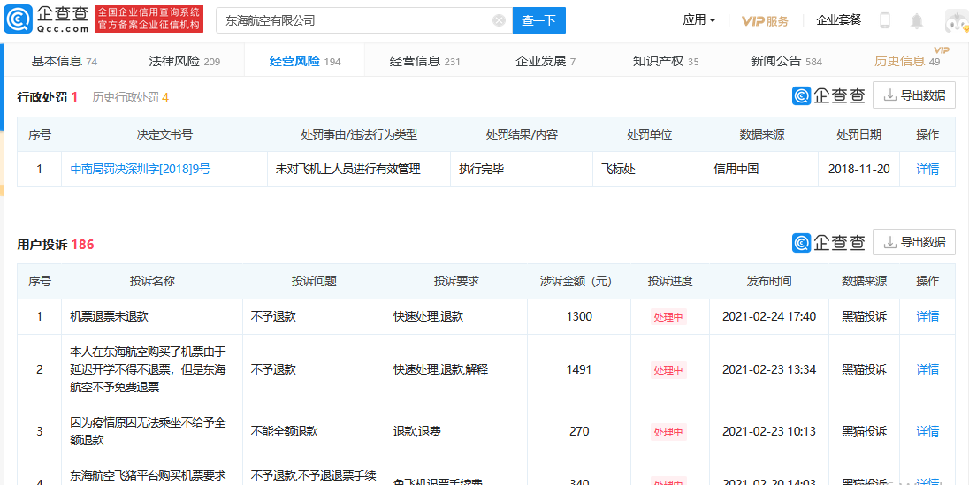Open the notifications bell
The width and height of the screenshot is (969, 485).
(917, 20)
